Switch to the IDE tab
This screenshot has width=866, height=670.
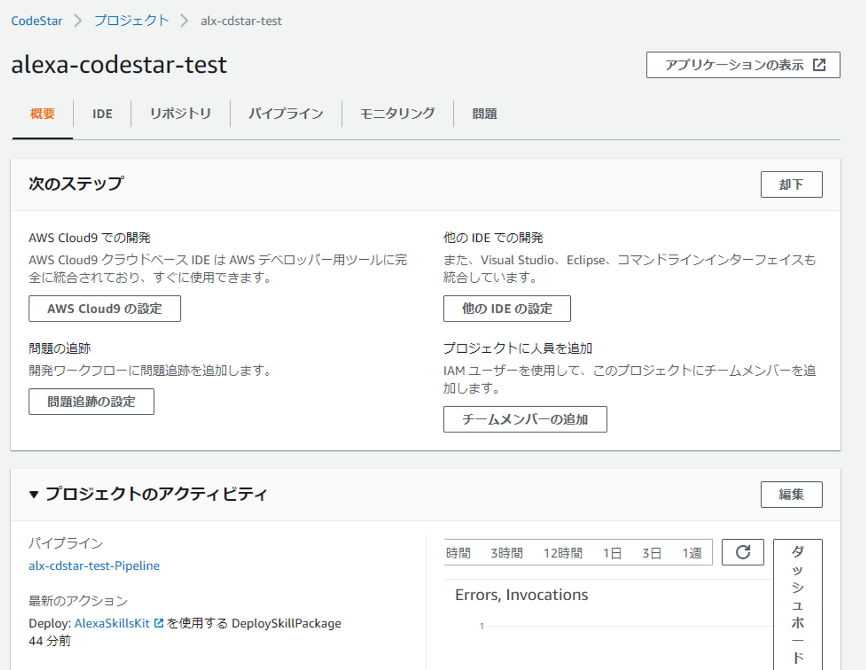(x=102, y=114)
